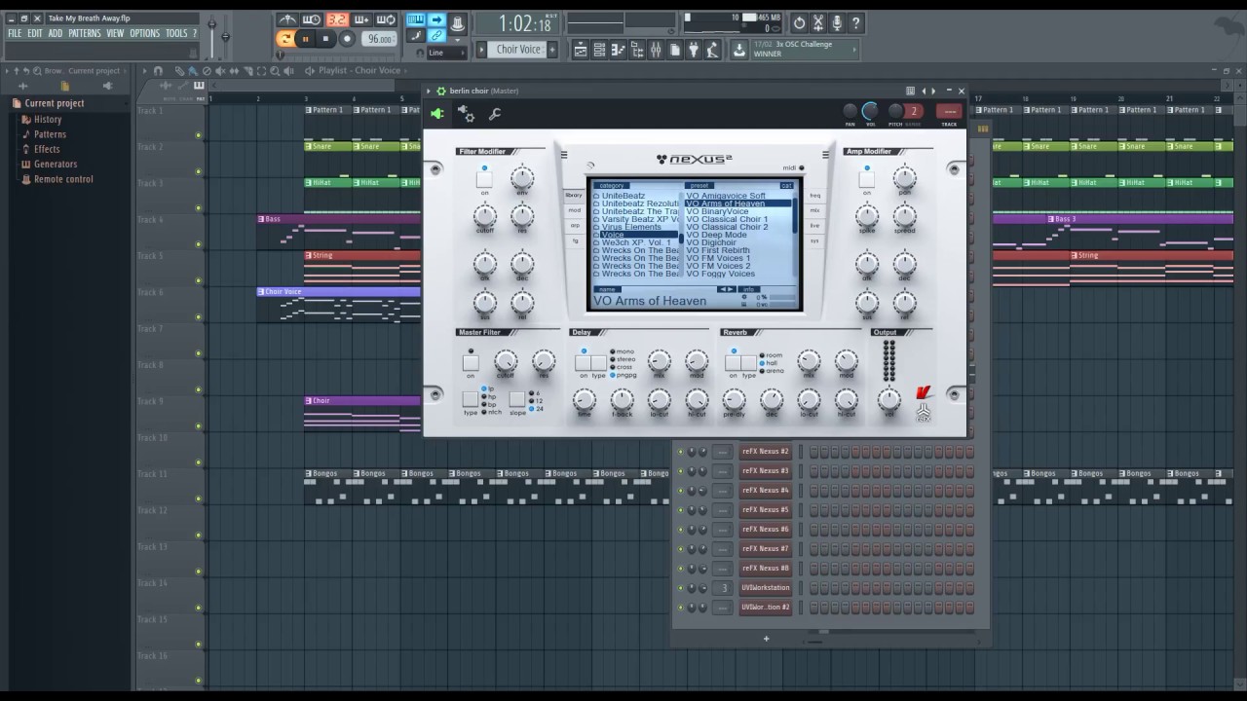Image resolution: width=1247 pixels, height=701 pixels.
Task: Select the UVIWorkstation channel button
Action: point(766,587)
